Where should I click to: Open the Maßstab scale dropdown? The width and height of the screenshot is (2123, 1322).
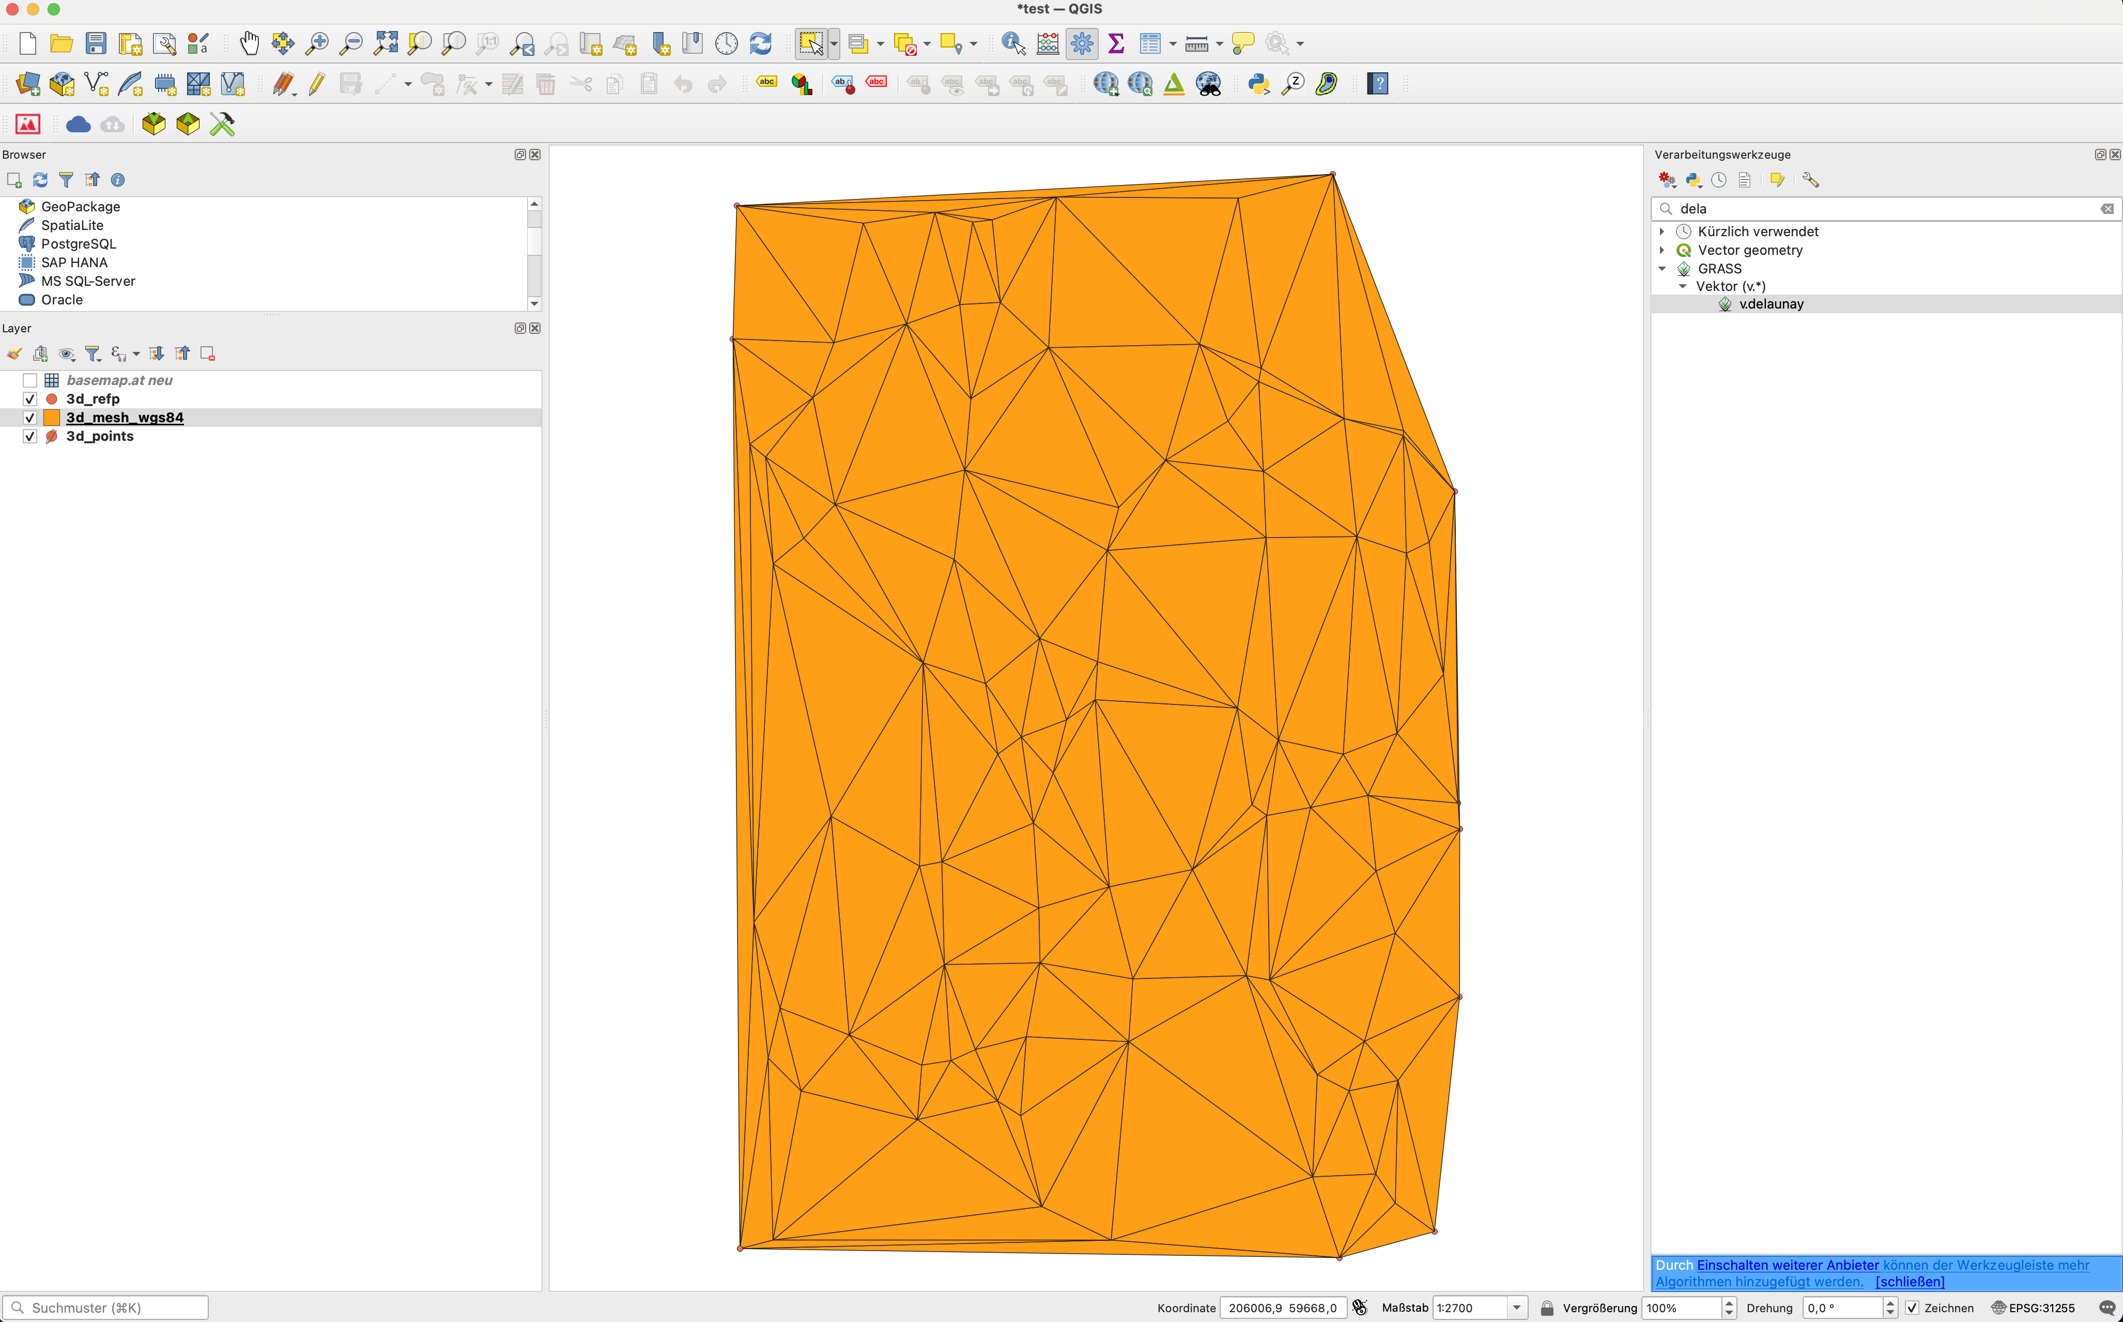click(x=1517, y=1308)
